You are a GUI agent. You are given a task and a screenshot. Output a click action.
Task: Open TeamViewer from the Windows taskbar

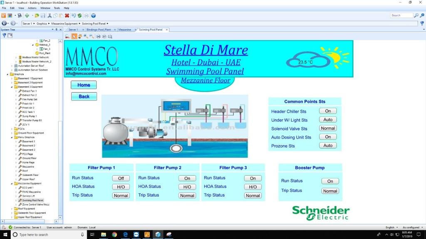(x=136, y=234)
